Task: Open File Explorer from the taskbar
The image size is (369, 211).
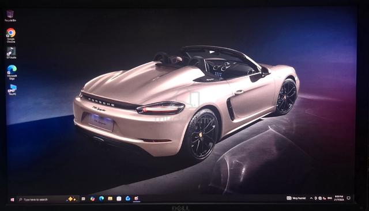Action: (x=110, y=198)
